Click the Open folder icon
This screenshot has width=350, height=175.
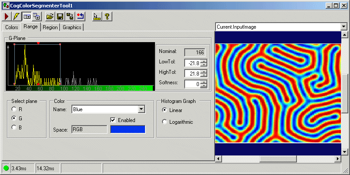[50, 17]
